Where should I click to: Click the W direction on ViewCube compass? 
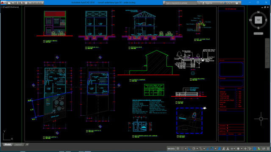click(x=250, y=20)
